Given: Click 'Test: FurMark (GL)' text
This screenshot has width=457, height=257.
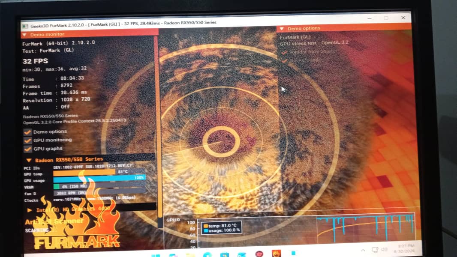Looking at the screenshot, I should (48, 51).
